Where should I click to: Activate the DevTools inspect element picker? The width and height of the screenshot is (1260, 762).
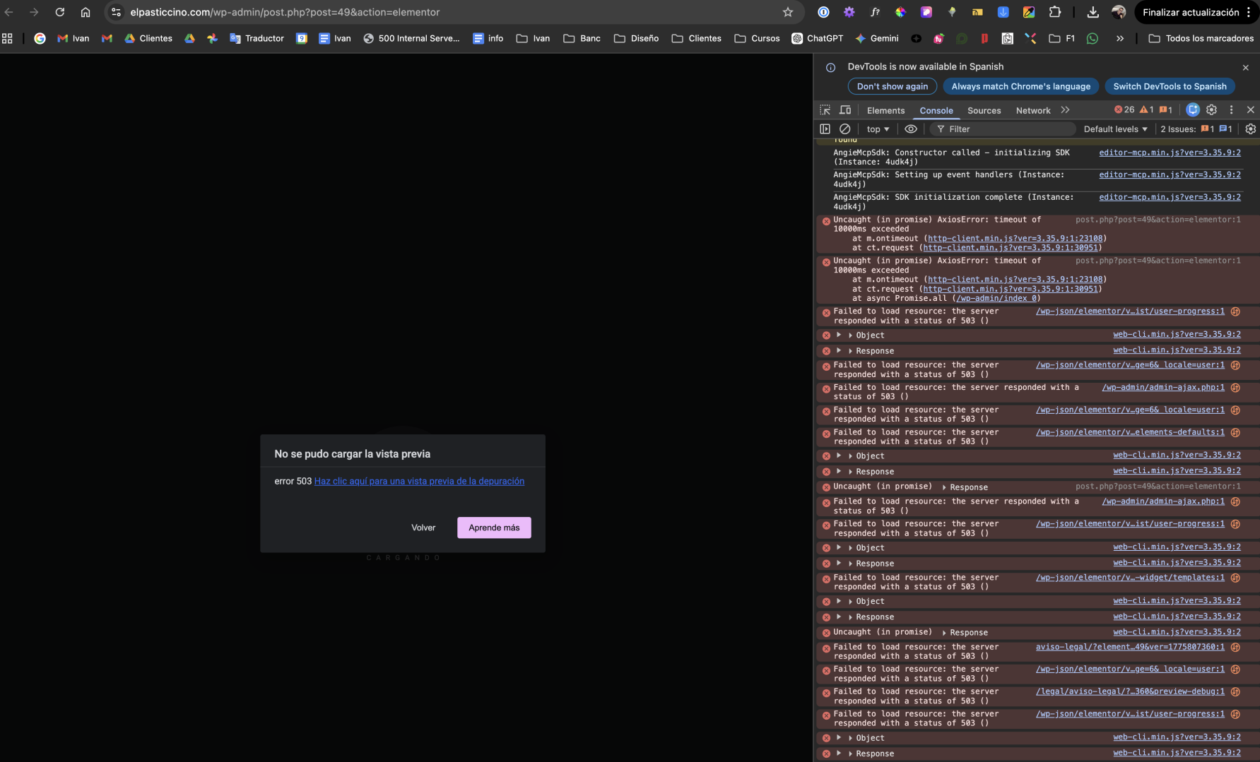coord(825,110)
